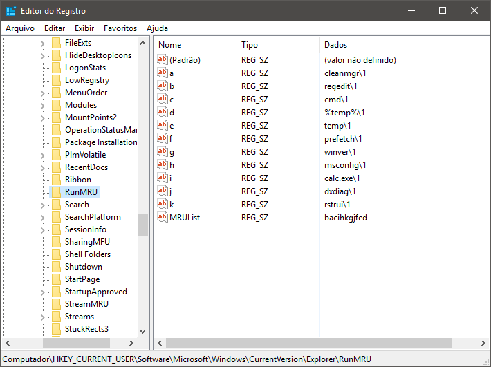Click the Shutdown folder icon

(57, 267)
